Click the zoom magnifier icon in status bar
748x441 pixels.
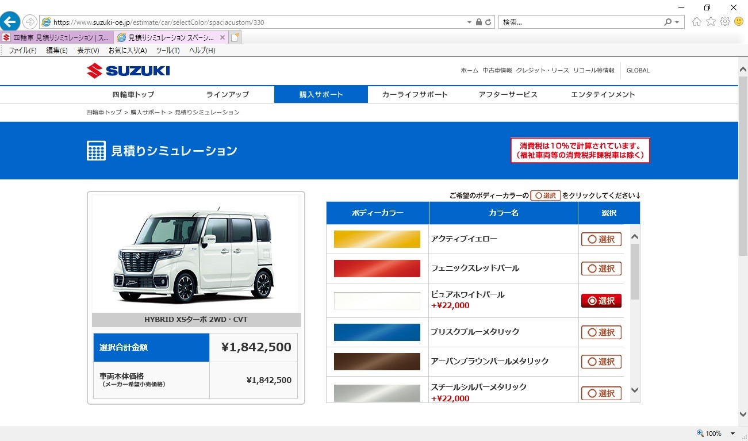pyautogui.click(x=700, y=434)
